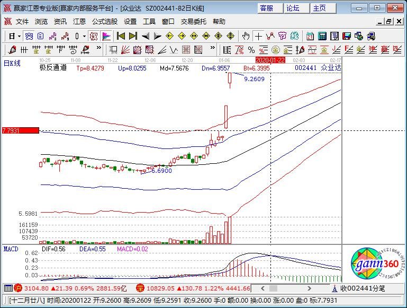Open the 浏览 menu
The image size is (407, 308).
tap(41, 22)
